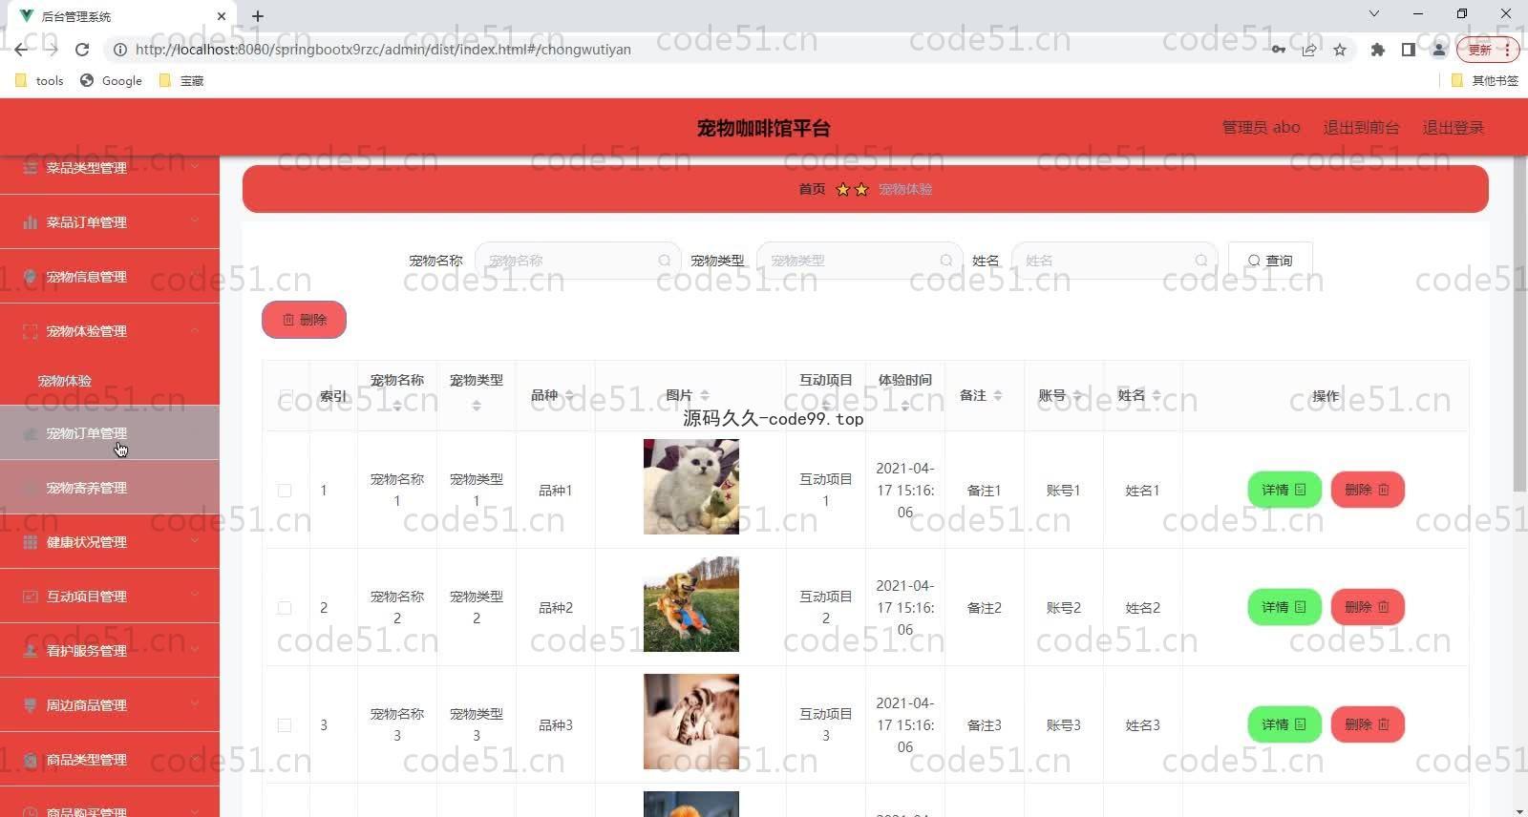Sort the table by 备注 column arrows
This screenshot has height=817, width=1528.
point(998,395)
